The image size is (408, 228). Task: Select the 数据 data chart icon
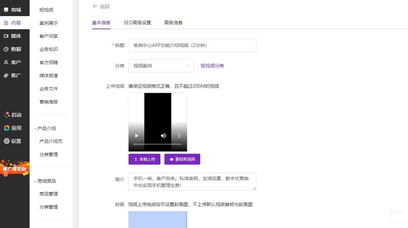tap(6, 49)
